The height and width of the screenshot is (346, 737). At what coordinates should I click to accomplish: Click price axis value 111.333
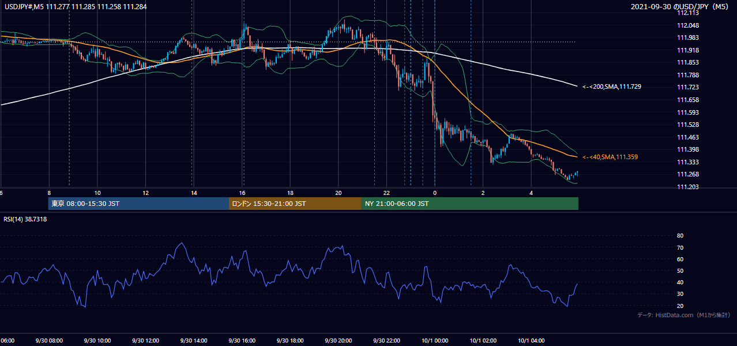(x=689, y=162)
